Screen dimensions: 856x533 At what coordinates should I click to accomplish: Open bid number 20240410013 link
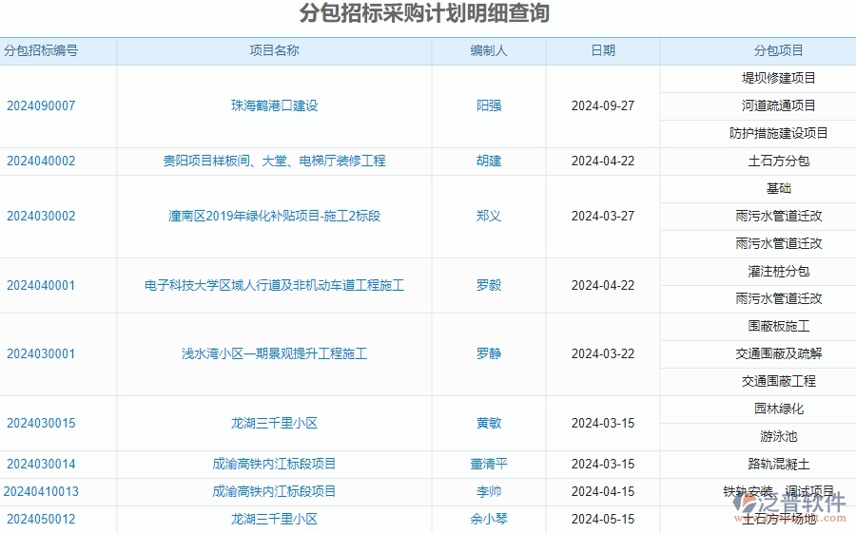click(41, 491)
